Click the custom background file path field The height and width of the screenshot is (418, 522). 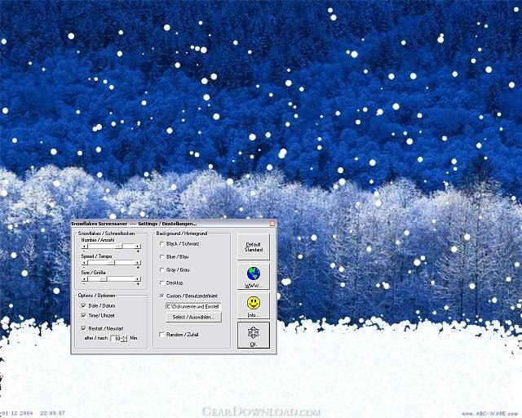[193, 306]
